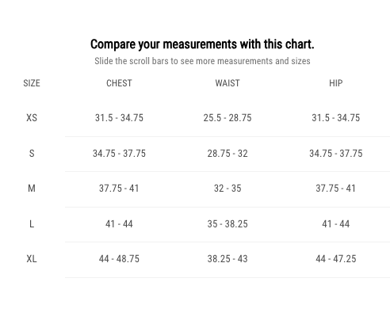Click XL hip value 44 - 47.25
The height and width of the screenshot is (324, 390).
point(336,259)
